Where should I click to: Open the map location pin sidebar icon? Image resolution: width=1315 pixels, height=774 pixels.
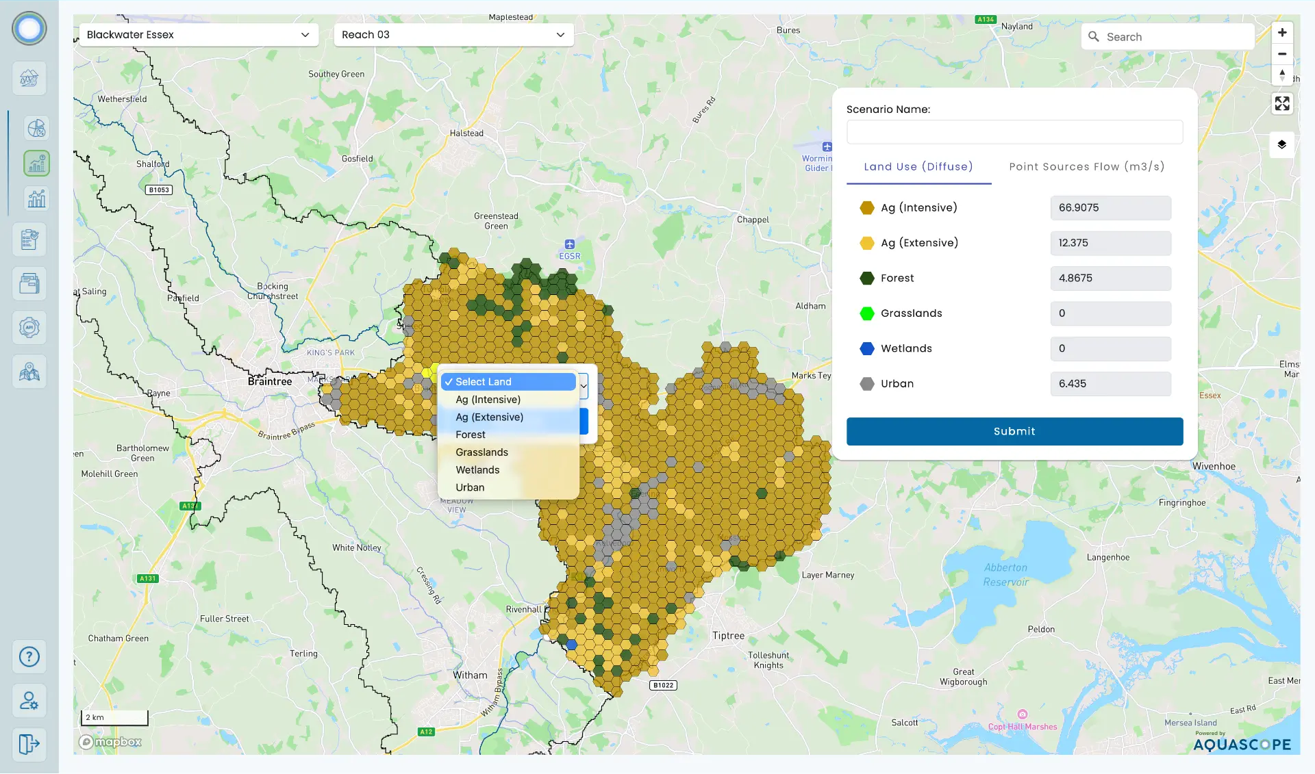point(29,372)
